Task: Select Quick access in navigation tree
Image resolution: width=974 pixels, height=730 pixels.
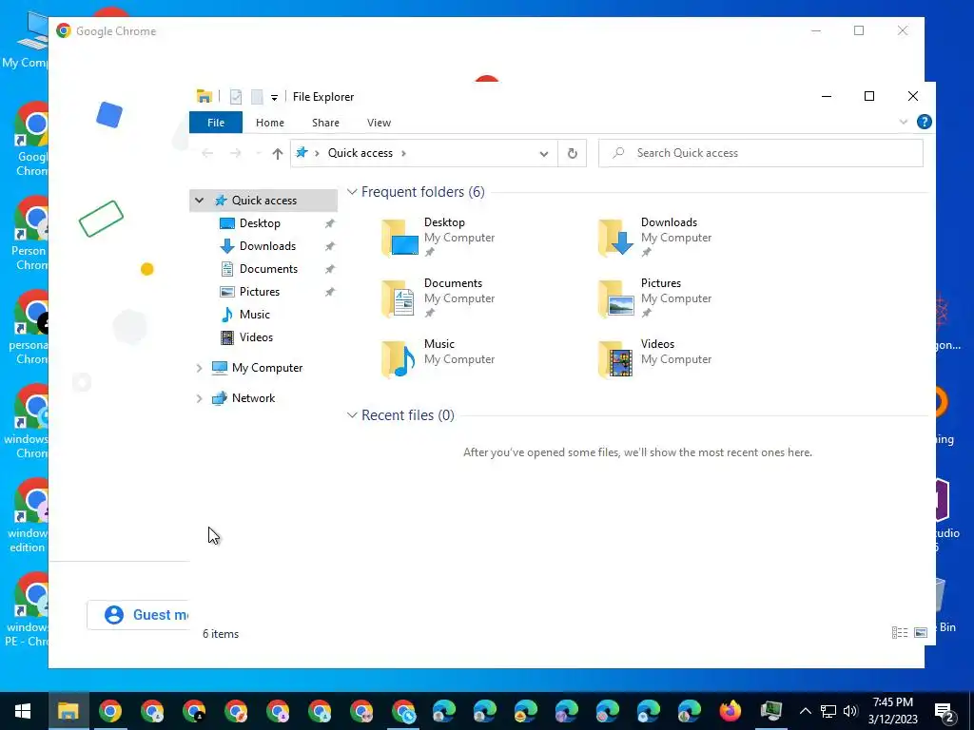Action: click(263, 200)
